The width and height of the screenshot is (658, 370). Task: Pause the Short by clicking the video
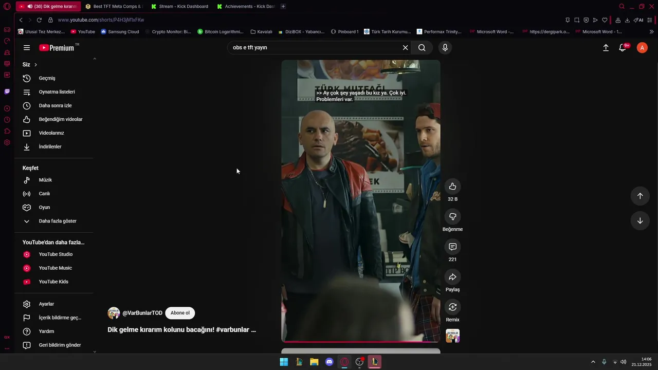pos(361,200)
